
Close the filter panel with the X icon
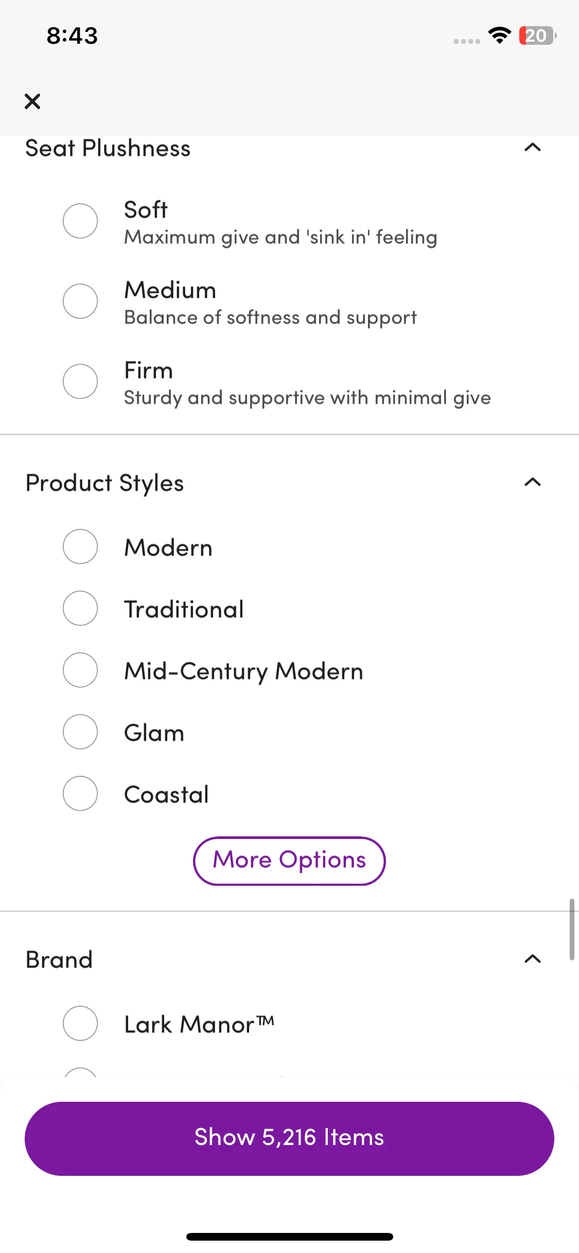click(x=32, y=101)
